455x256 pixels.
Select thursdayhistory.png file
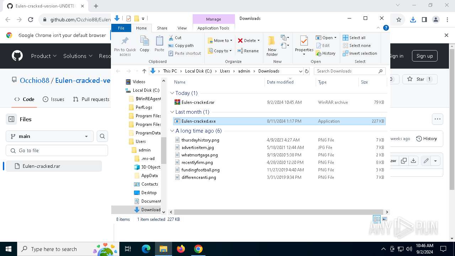(x=279, y=140)
